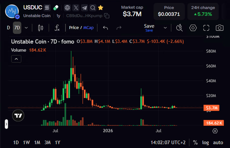The width and height of the screenshot is (230, 148).
Task: Open chart settings hexagon icon in toolbar
Action: 193,28
